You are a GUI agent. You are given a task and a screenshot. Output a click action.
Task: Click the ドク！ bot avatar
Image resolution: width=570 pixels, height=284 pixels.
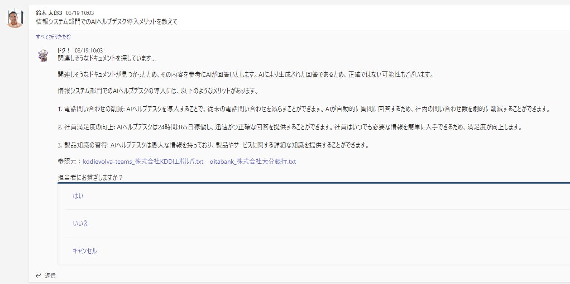43,56
